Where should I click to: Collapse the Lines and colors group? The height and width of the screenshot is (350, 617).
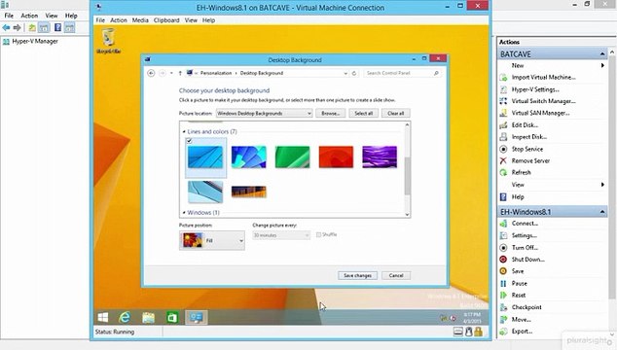(x=184, y=132)
